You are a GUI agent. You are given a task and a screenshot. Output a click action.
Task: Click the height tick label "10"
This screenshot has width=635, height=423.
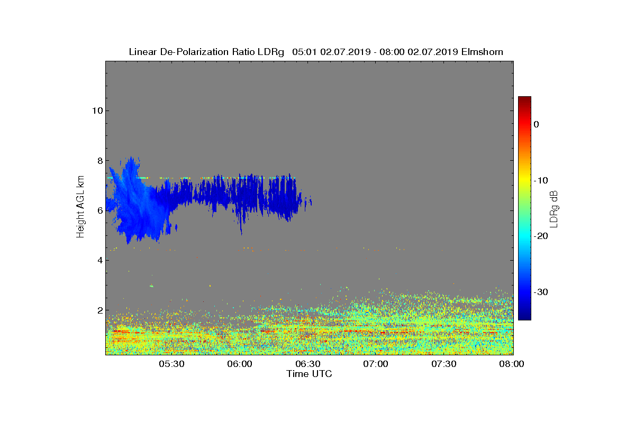[x=96, y=111]
